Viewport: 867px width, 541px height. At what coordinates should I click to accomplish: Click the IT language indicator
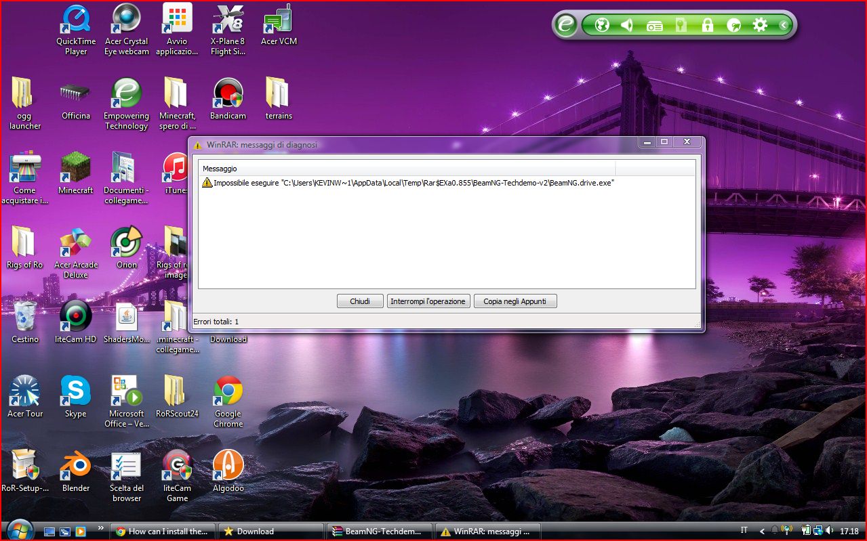click(x=744, y=531)
